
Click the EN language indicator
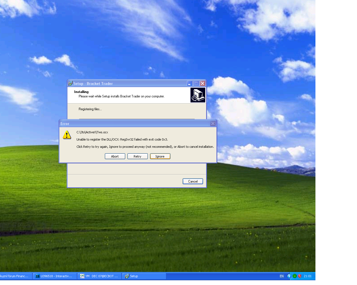pos(282,276)
